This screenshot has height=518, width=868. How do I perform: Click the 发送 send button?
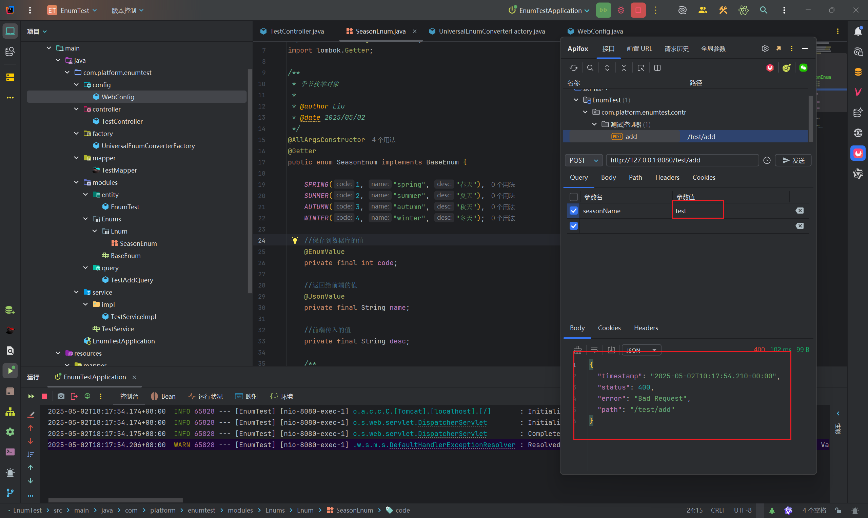[x=793, y=160]
